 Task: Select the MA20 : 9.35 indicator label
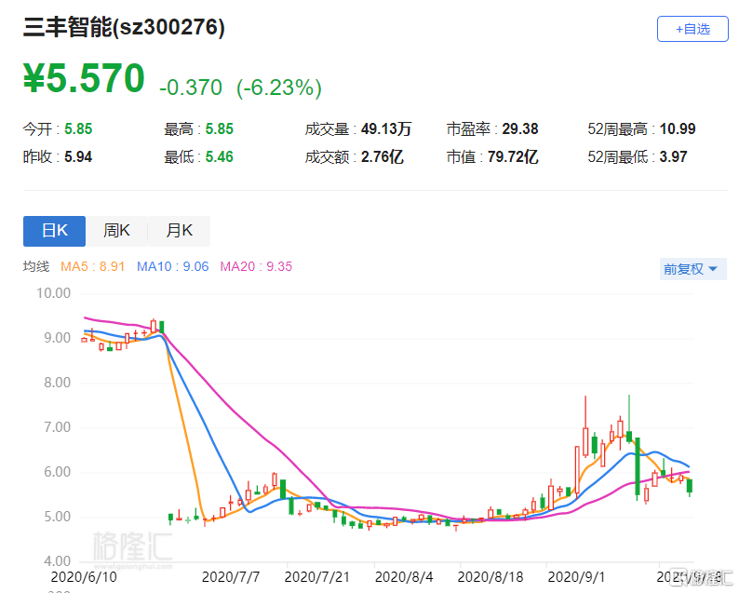click(256, 267)
